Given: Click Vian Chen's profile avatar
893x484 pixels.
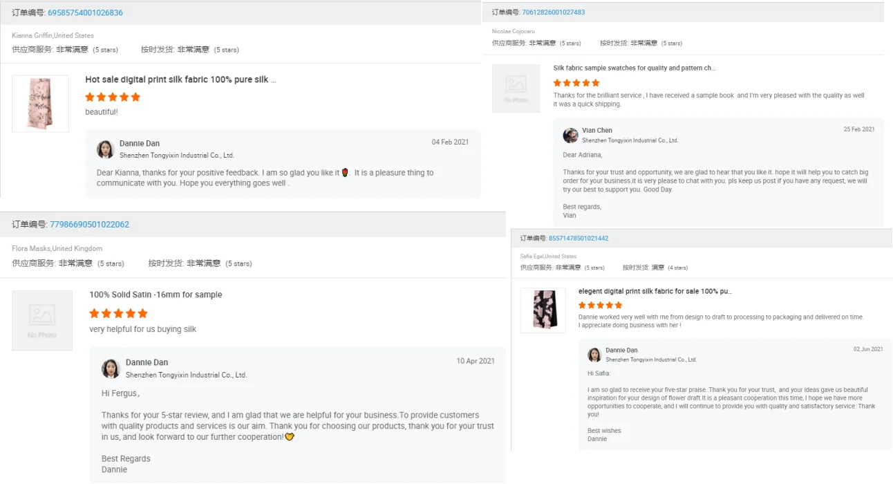Looking at the screenshot, I should point(570,135).
